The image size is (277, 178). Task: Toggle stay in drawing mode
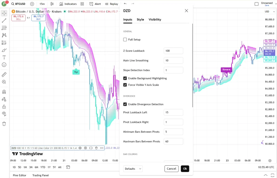[4, 99]
